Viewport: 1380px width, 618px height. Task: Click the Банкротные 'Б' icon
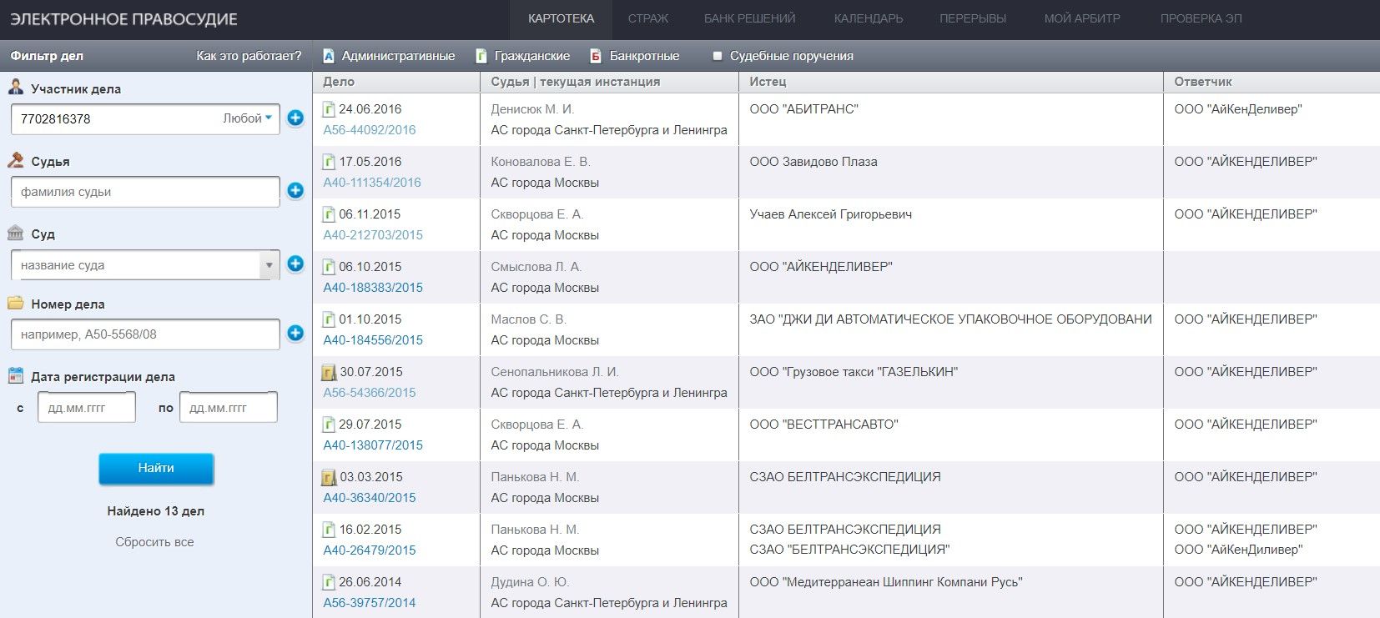pos(596,56)
